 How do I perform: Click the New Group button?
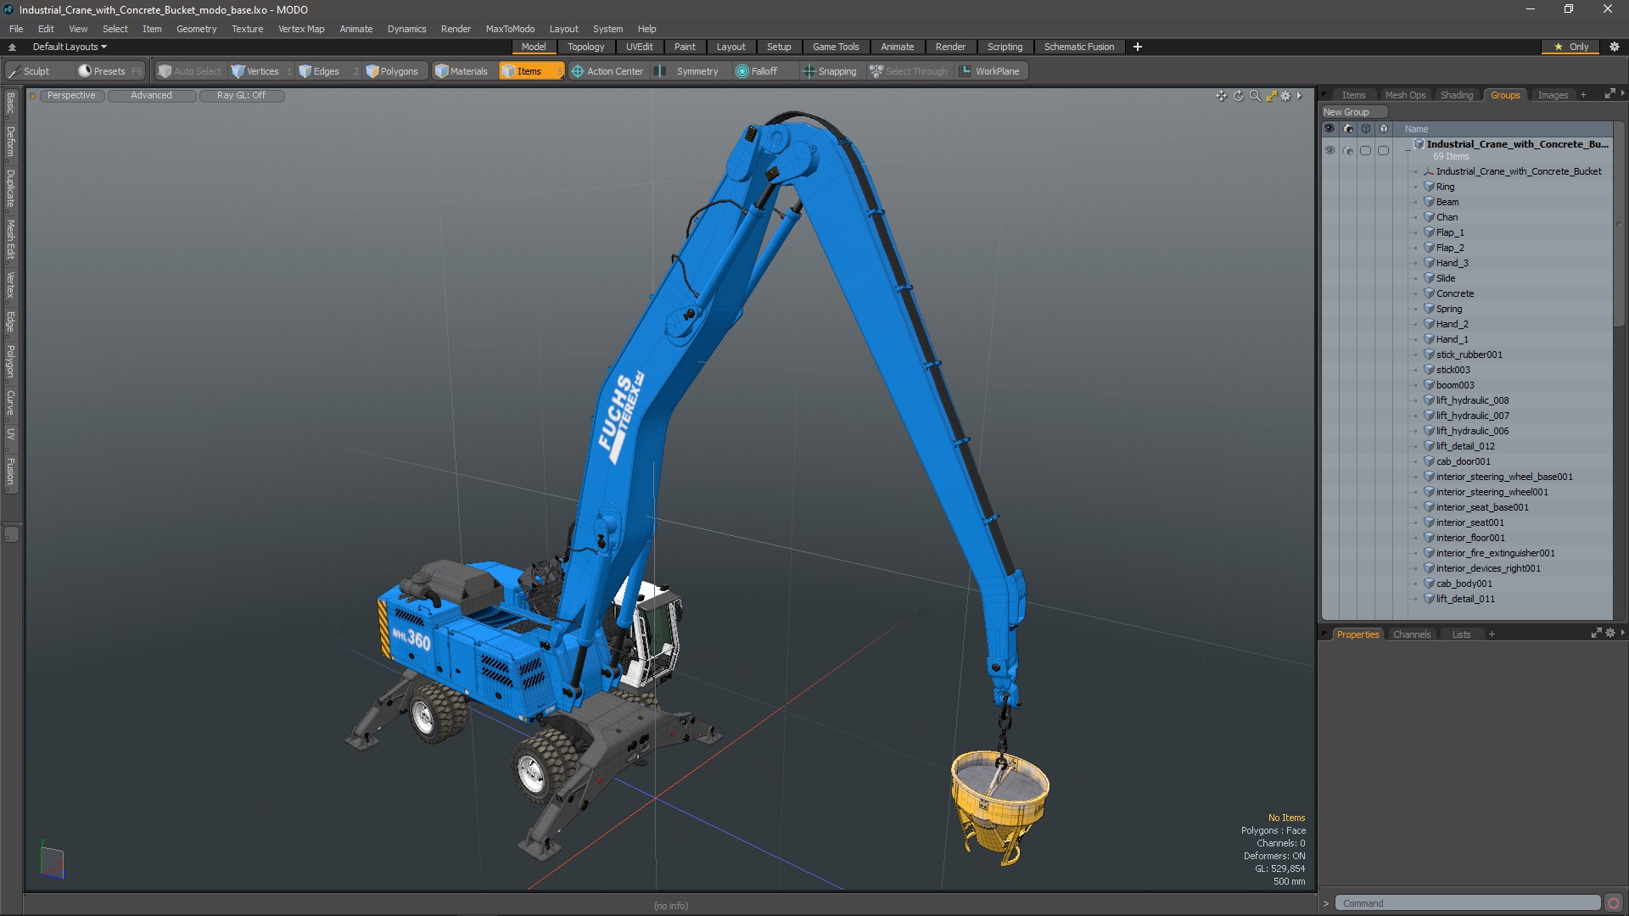pyautogui.click(x=1353, y=112)
